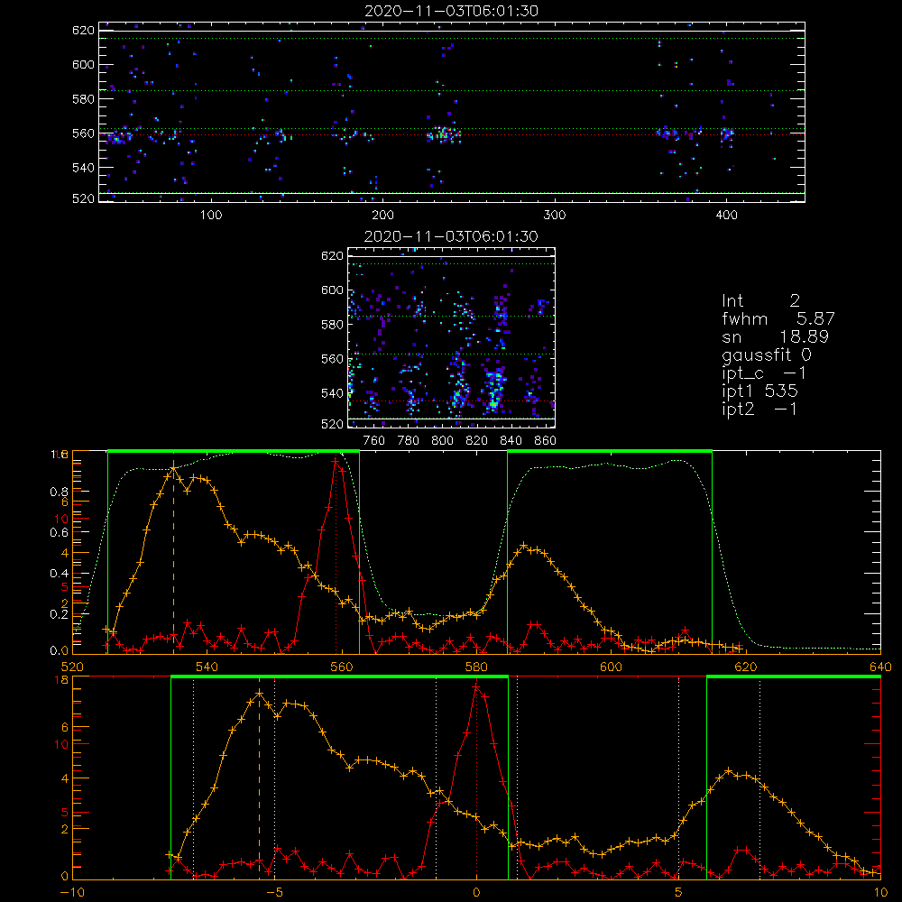This screenshot has width=902, height=902.
Task: Click white y-axis label 0.4 on profile plot
Action: click(60, 574)
